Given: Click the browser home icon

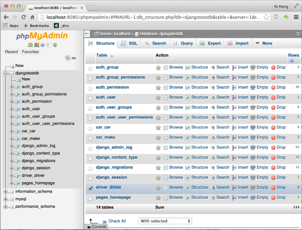Looking at the screenshot, I should click(x=32, y=17).
